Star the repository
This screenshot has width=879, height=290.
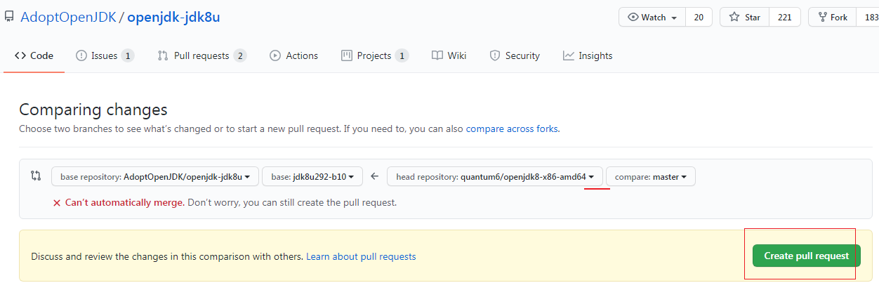(x=745, y=17)
